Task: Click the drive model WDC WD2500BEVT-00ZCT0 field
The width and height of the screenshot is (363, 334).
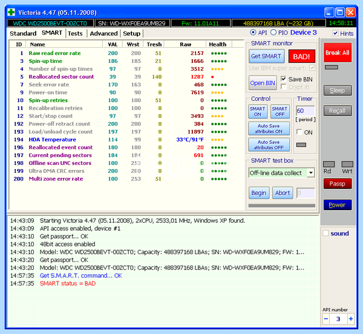Action: (50, 23)
